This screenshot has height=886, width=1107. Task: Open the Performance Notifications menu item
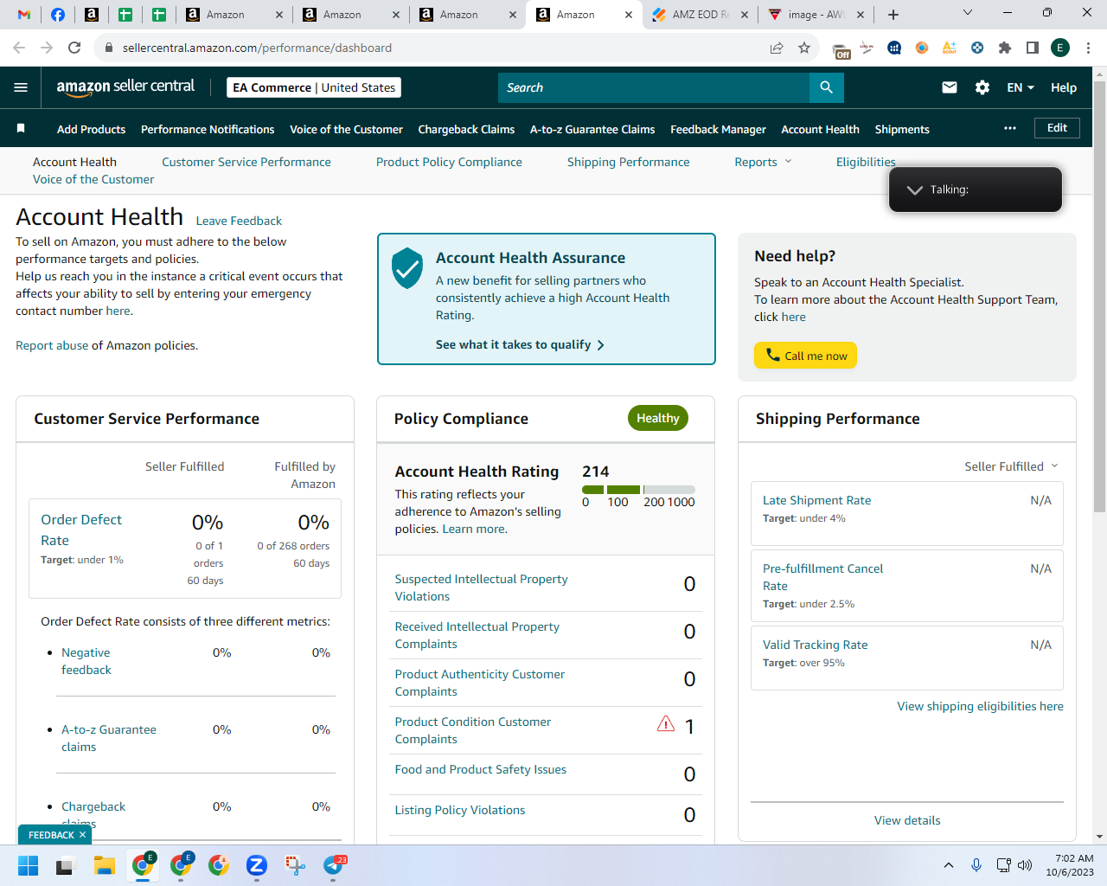pyautogui.click(x=208, y=129)
